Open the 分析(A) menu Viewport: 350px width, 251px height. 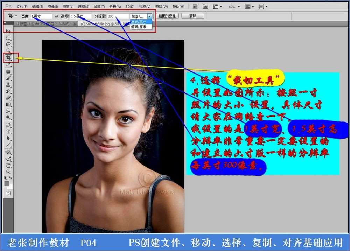(x=115, y=7)
